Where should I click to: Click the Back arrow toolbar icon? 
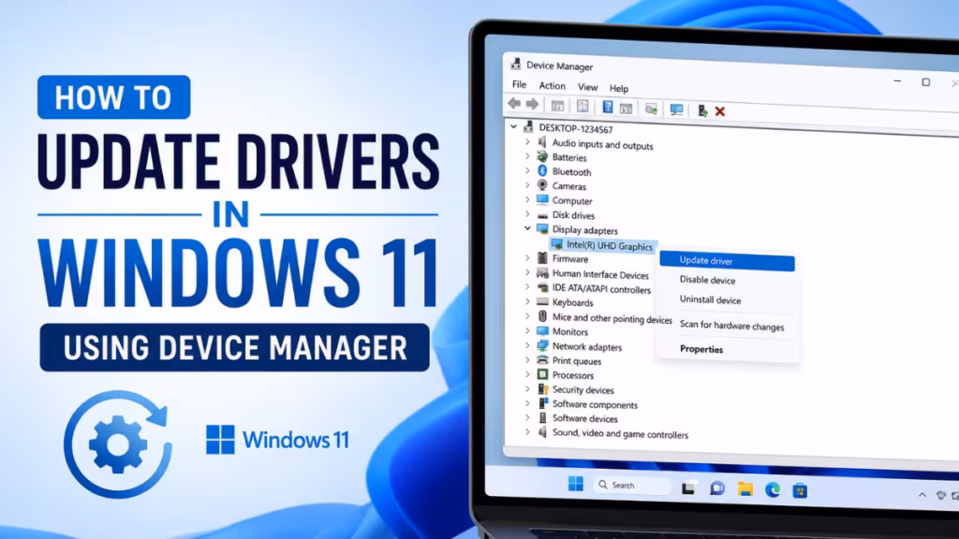click(x=514, y=104)
